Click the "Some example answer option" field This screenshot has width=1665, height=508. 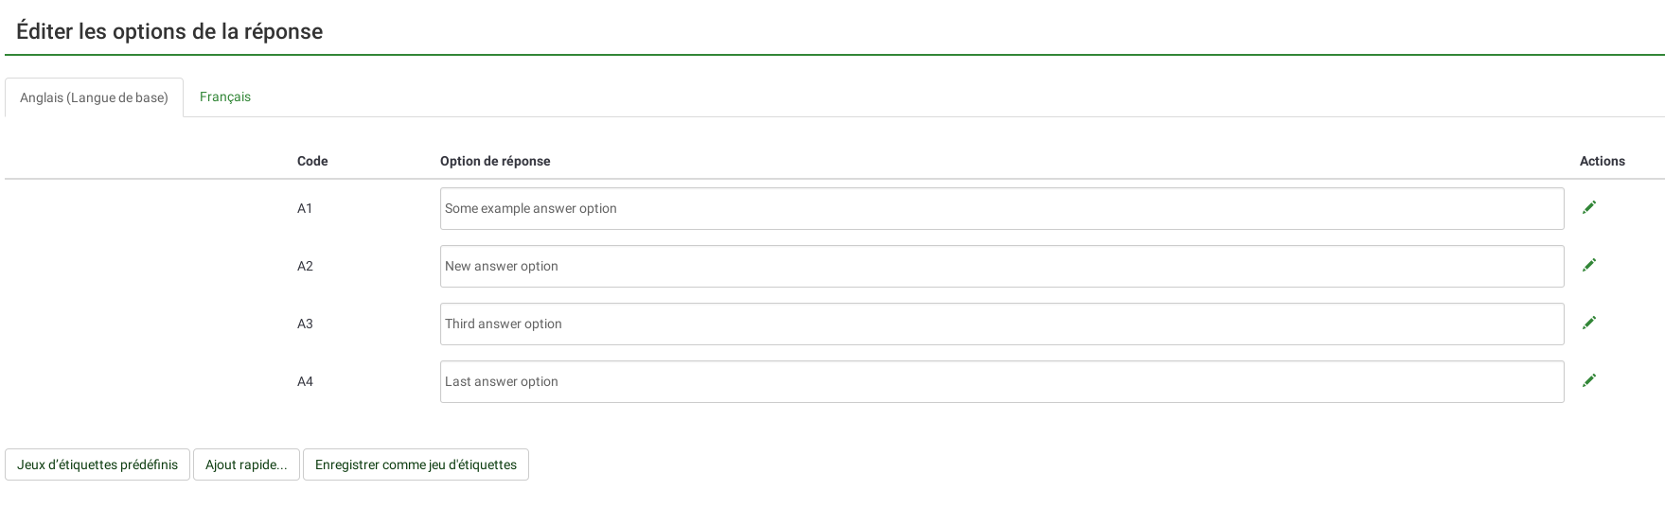pos(1001,208)
